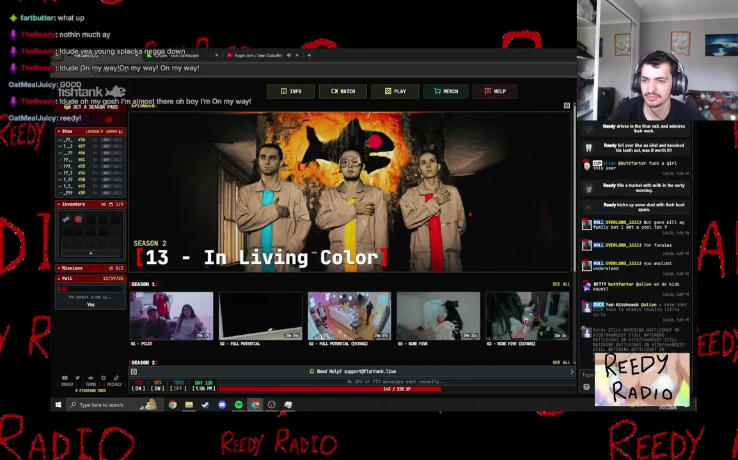Open the 02 - FULL POTENTIAL episode thumbnail
The image size is (738, 460).
click(260, 316)
